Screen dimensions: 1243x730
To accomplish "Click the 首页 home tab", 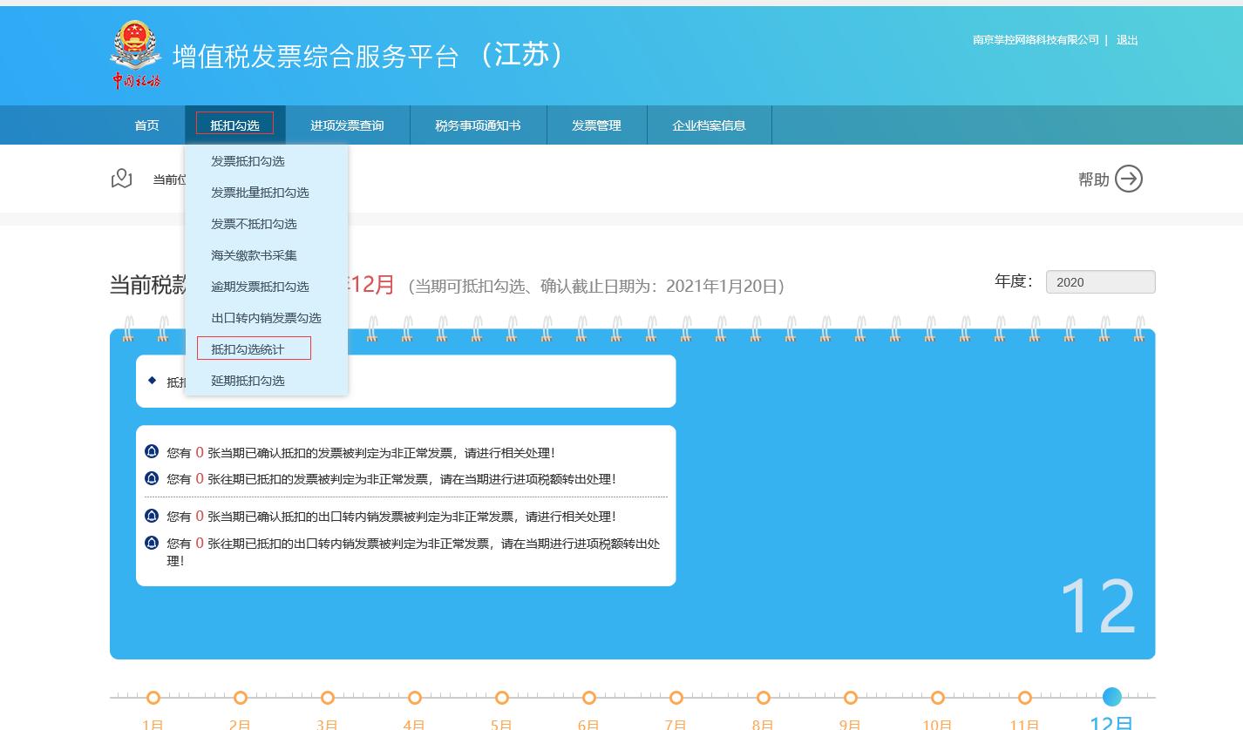I will 146,125.
